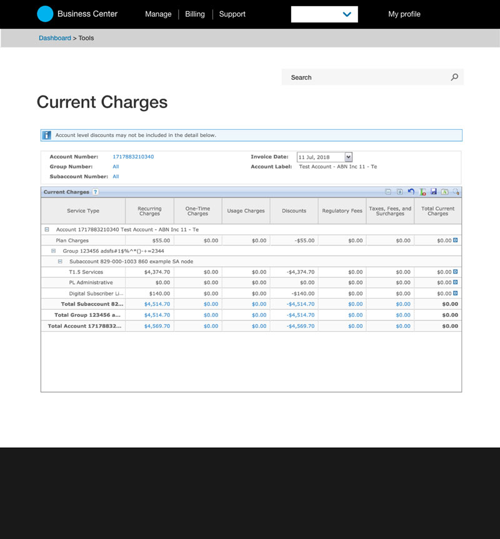The image size is (500, 539).
Task: Click the -$140.00 discount cell
Action: point(302,293)
